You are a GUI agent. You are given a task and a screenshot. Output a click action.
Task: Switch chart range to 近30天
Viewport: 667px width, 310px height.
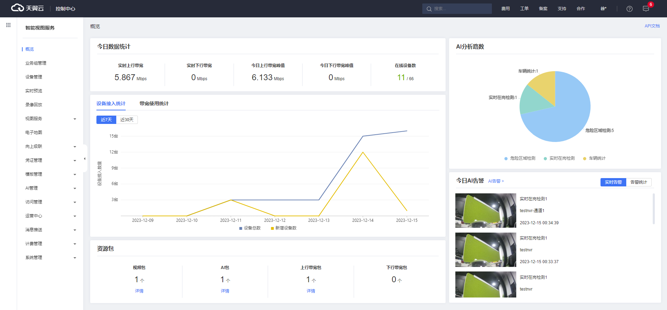pos(127,120)
